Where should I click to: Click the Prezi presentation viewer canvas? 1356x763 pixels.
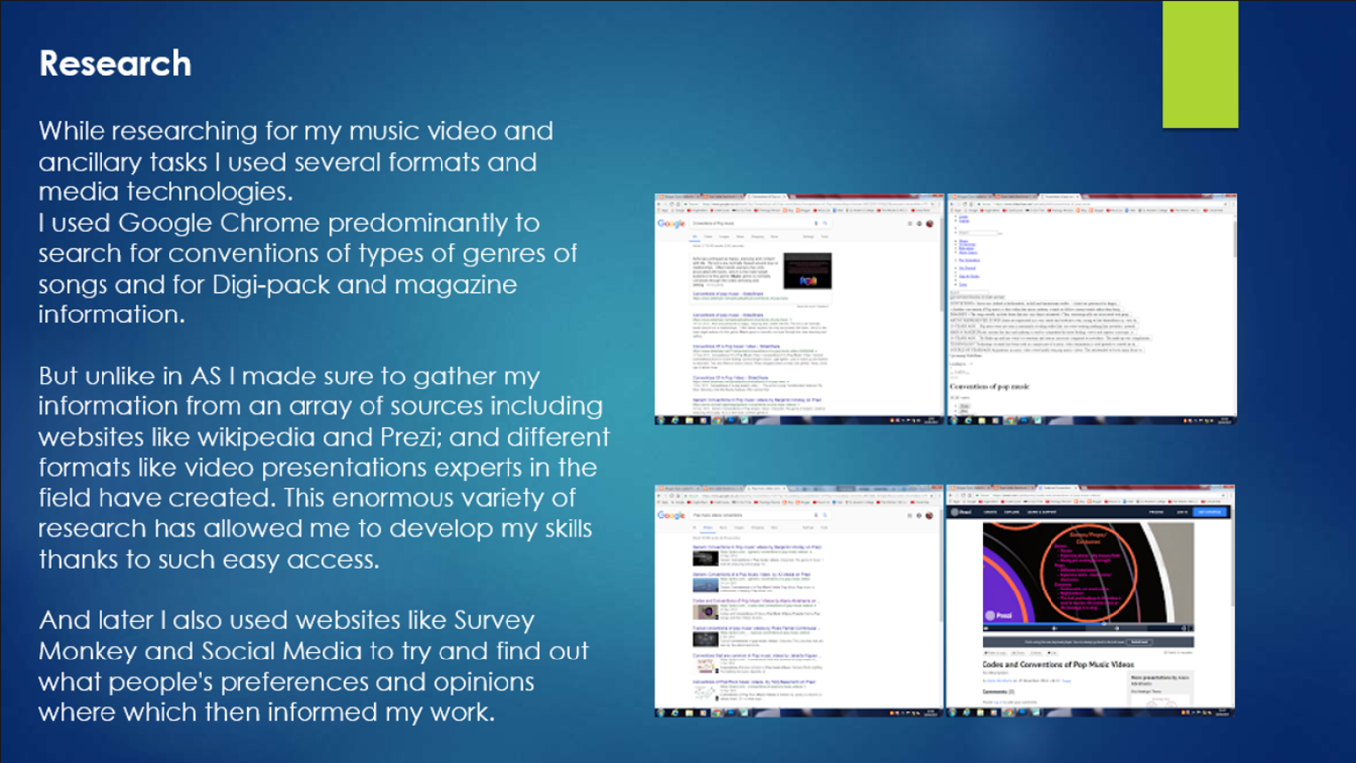1088,573
